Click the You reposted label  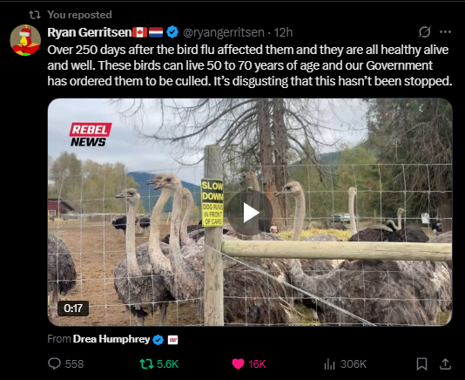[79, 15]
